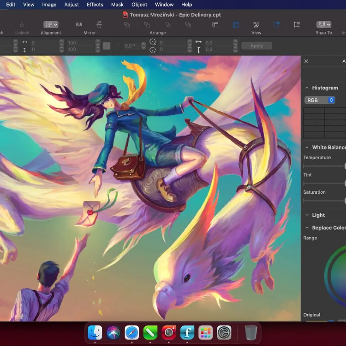The image size is (346, 346).
Task: Click the horizontal skew arrow icon
Action: [199, 42]
